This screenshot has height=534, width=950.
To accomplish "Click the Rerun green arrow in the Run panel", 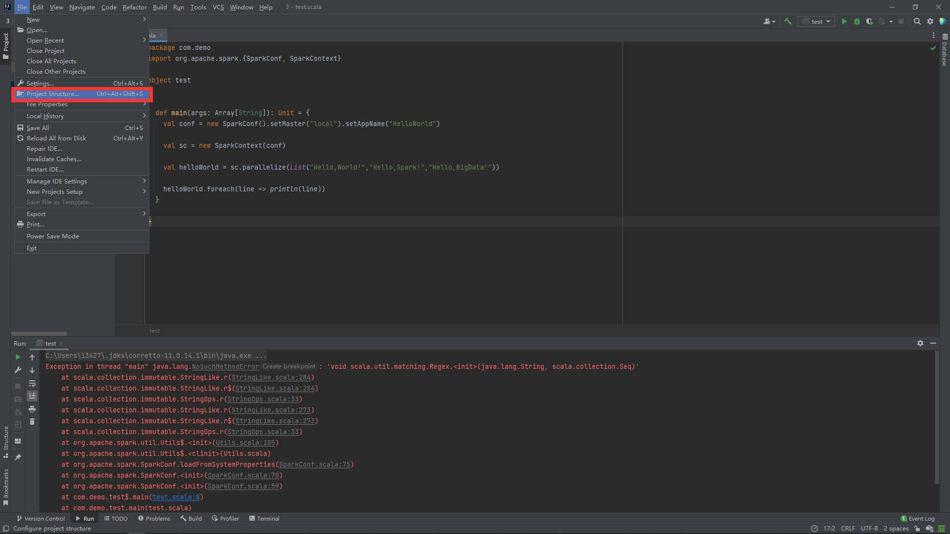I will (x=18, y=357).
